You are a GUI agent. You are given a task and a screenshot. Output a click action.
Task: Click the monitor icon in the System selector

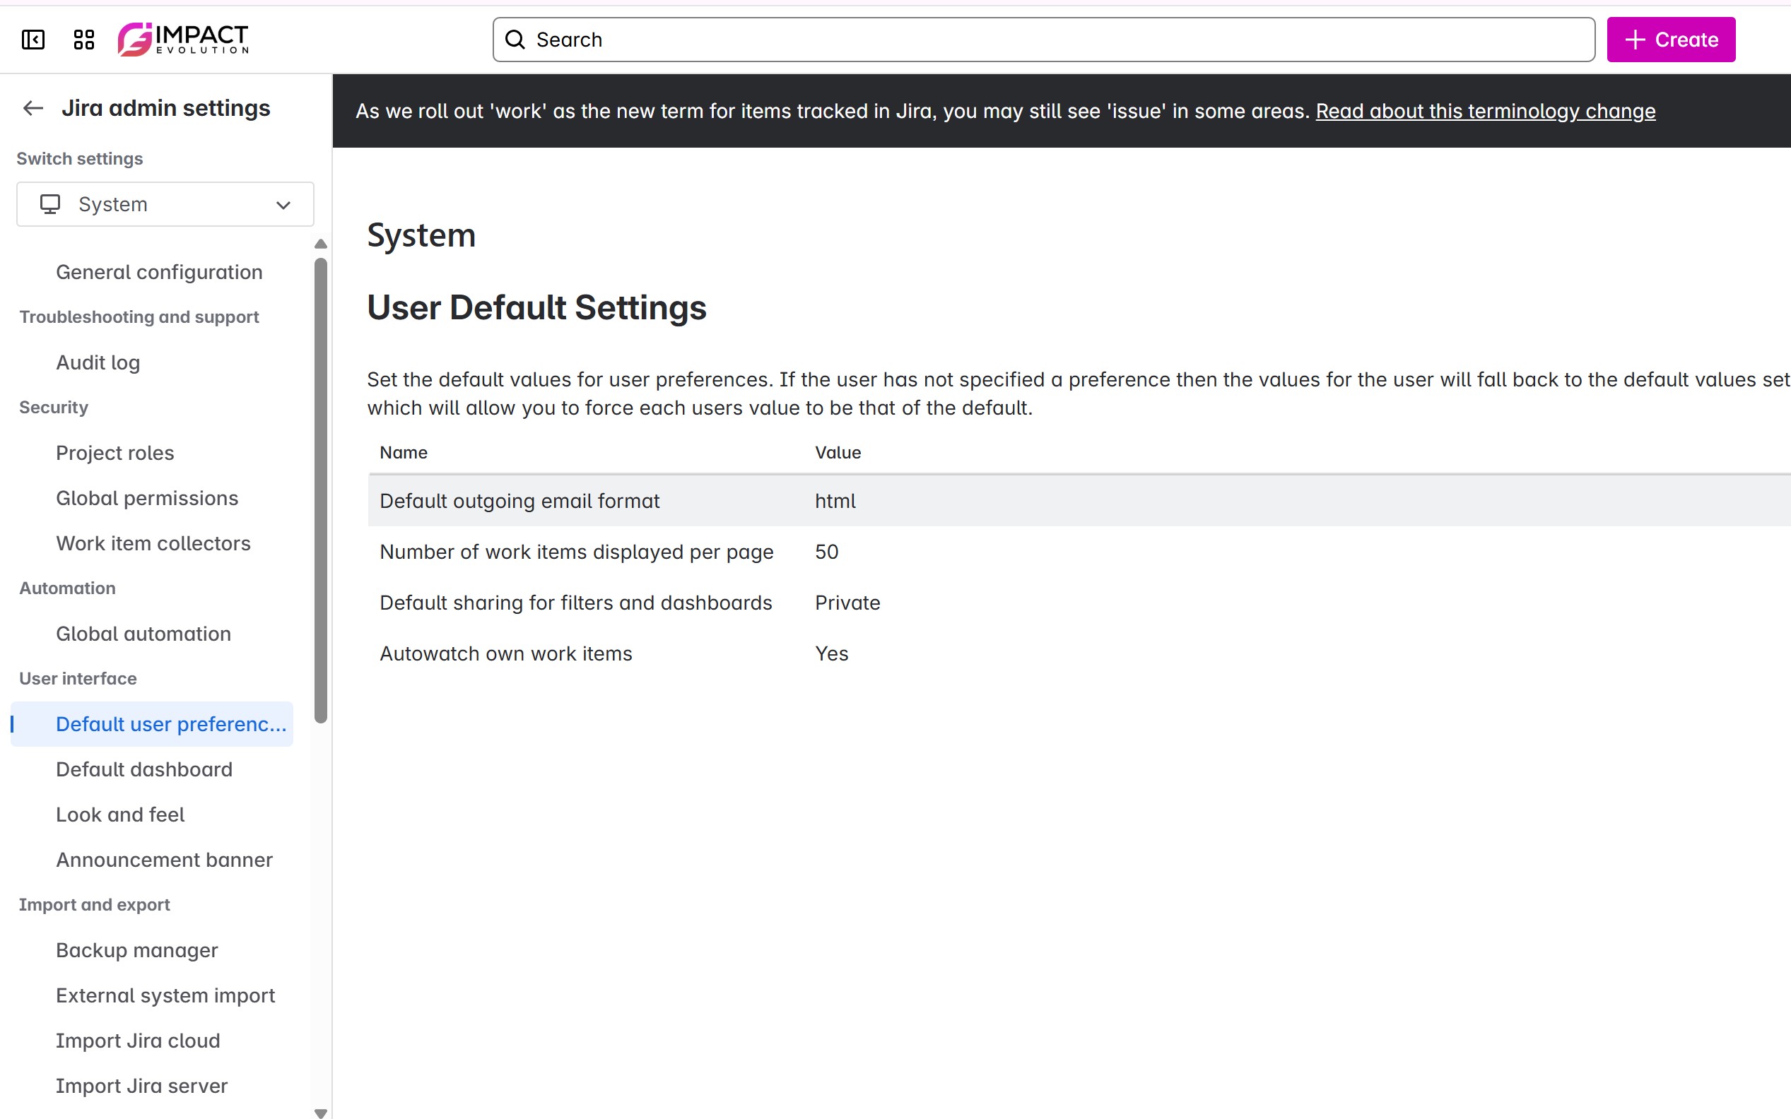pyautogui.click(x=49, y=204)
